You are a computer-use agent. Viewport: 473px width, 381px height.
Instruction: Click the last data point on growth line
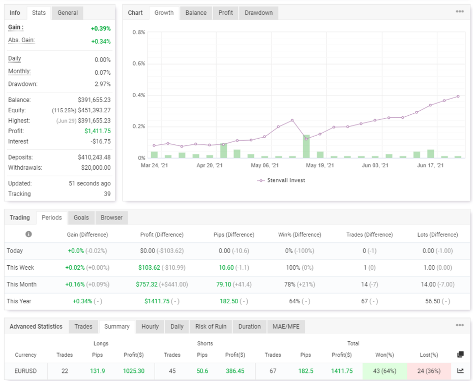[458, 97]
